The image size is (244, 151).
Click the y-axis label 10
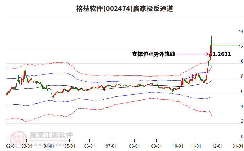coord(241,61)
